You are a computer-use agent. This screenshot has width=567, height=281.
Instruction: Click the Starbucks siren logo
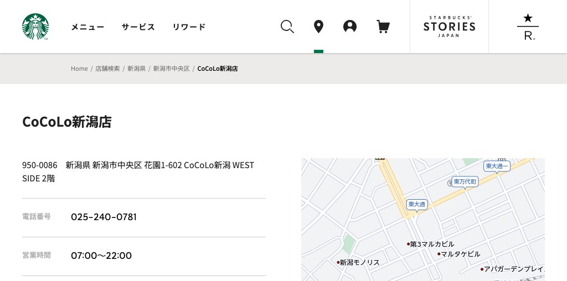coord(35,27)
